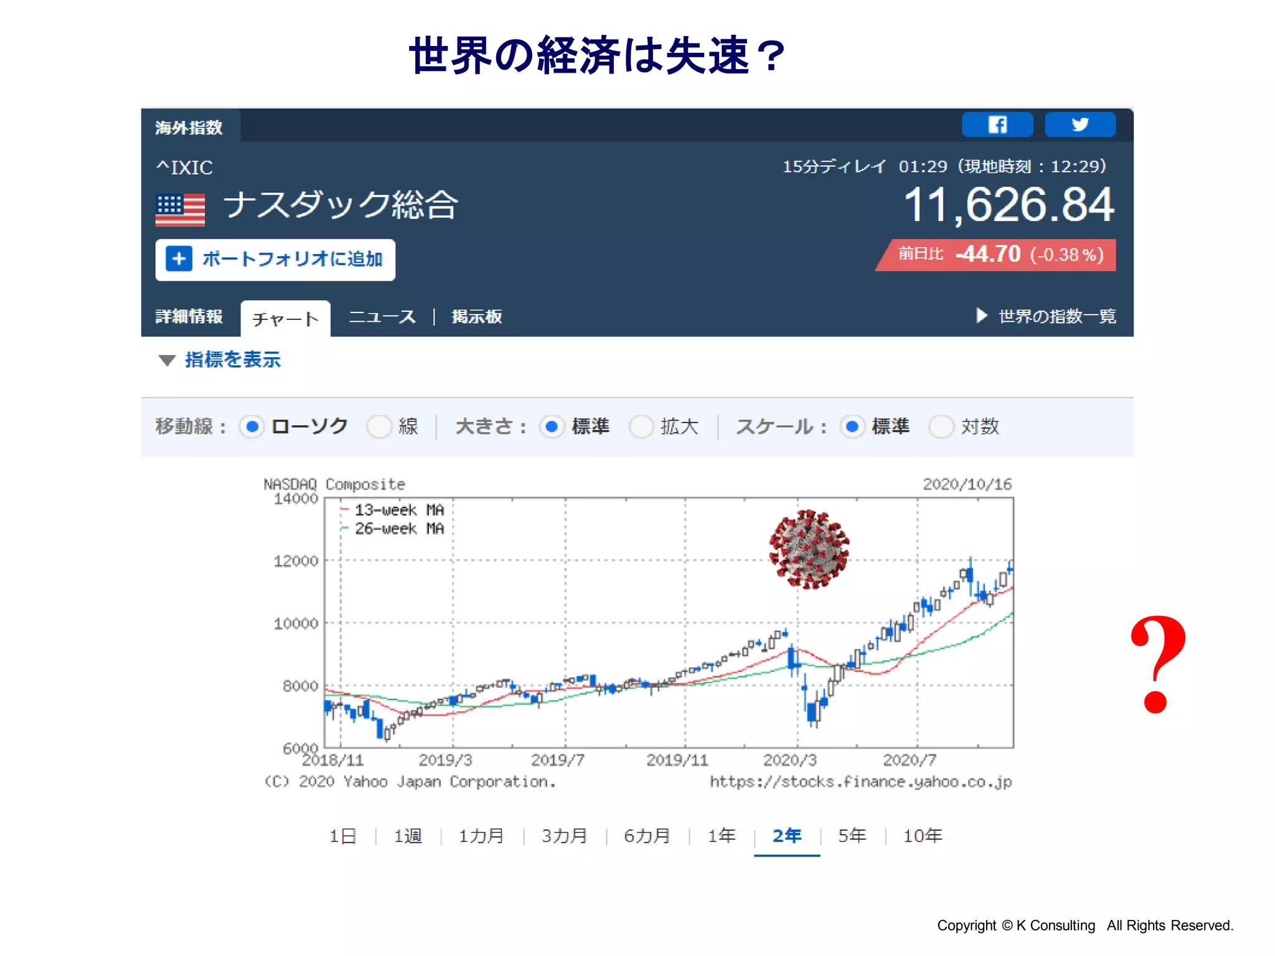Switch chart range to 1週
This screenshot has width=1275, height=956.
coord(408,836)
